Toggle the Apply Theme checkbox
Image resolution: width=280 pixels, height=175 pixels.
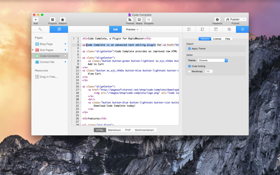[x=189, y=49]
